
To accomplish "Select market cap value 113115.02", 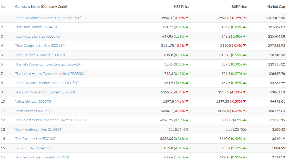I will (277, 64).
